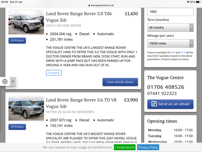Click the 2007 (07) reg detail
202x152 pixels.
click(61, 120)
